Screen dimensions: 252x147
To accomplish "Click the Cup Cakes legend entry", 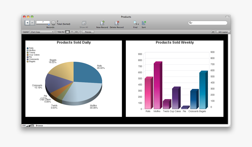I will pyautogui.click(x=33, y=55).
